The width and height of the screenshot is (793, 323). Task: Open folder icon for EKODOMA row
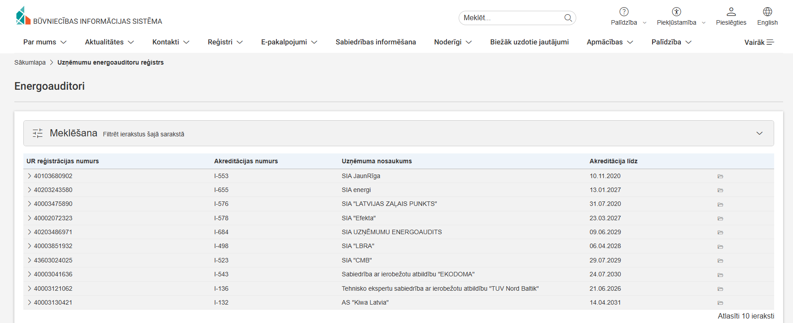click(x=720, y=275)
